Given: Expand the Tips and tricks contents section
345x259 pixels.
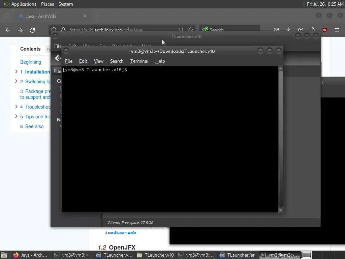Looking at the screenshot, I should pyautogui.click(x=16, y=116).
